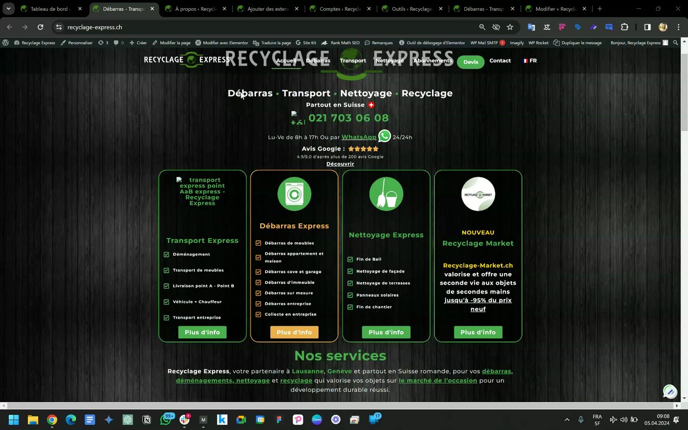Screen dimensions: 688x430
Task: Click the broom and bucket cleaning icon
Action: (x=386, y=194)
